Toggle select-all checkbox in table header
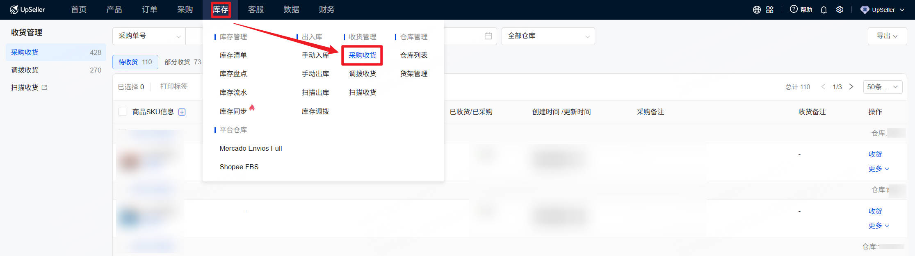The image size is (915, 256). point(122,112)
